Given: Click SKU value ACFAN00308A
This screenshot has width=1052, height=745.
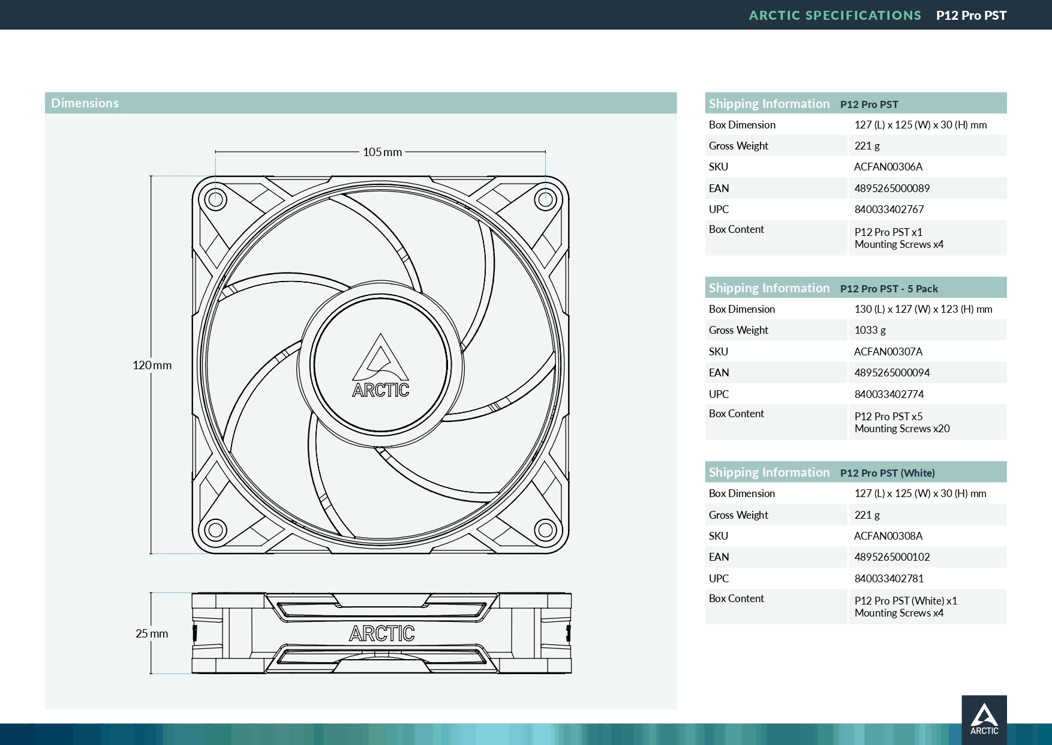Looking at the screenshot, I should [x=888, y=536].
